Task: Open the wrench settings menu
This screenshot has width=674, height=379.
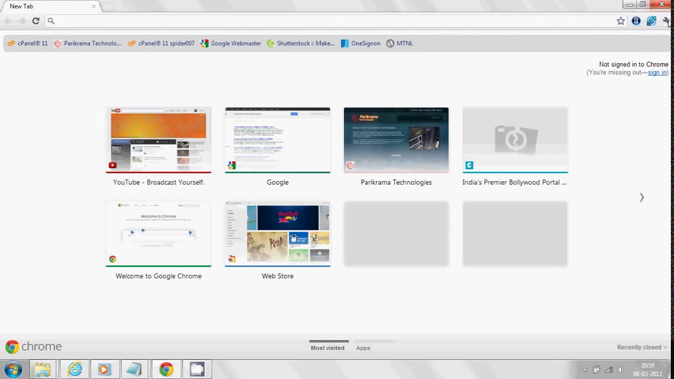Action: [x=667, y=21]
